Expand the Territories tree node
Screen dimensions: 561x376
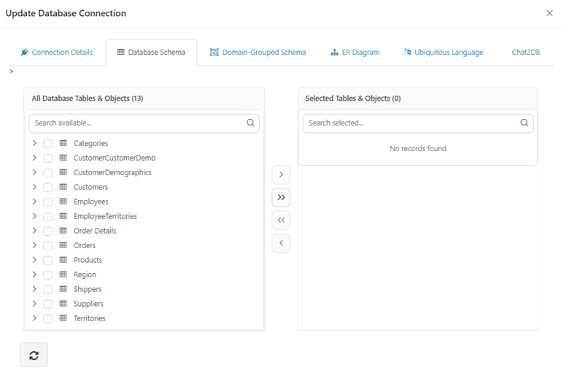click(34, 318)
